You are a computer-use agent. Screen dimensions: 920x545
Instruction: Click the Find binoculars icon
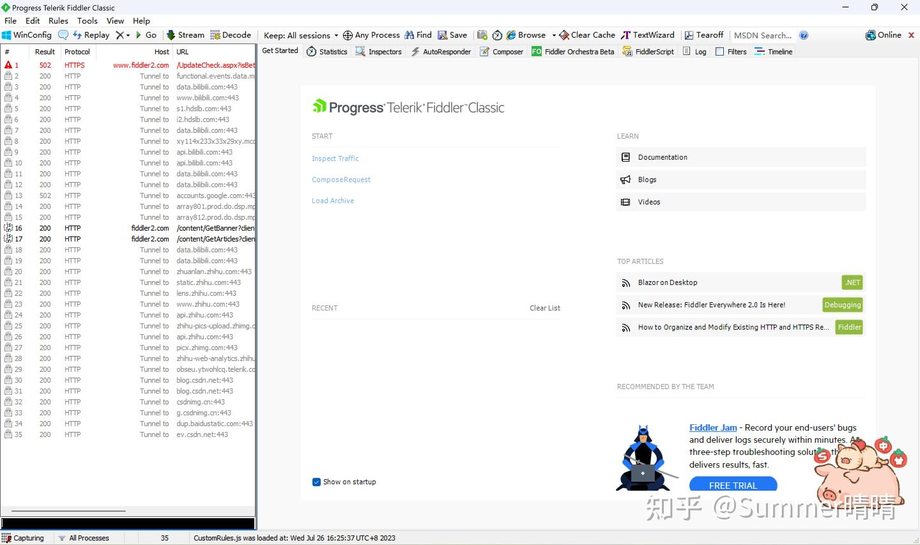(410, 35)
